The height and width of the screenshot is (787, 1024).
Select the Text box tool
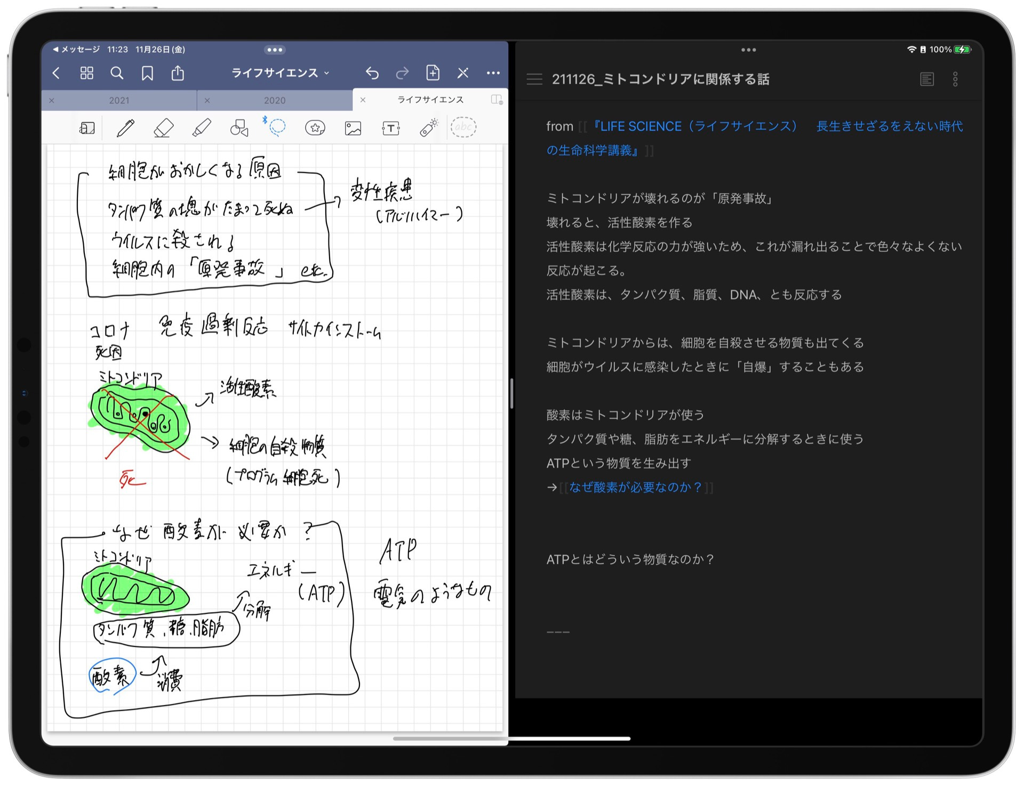(391, 128)
